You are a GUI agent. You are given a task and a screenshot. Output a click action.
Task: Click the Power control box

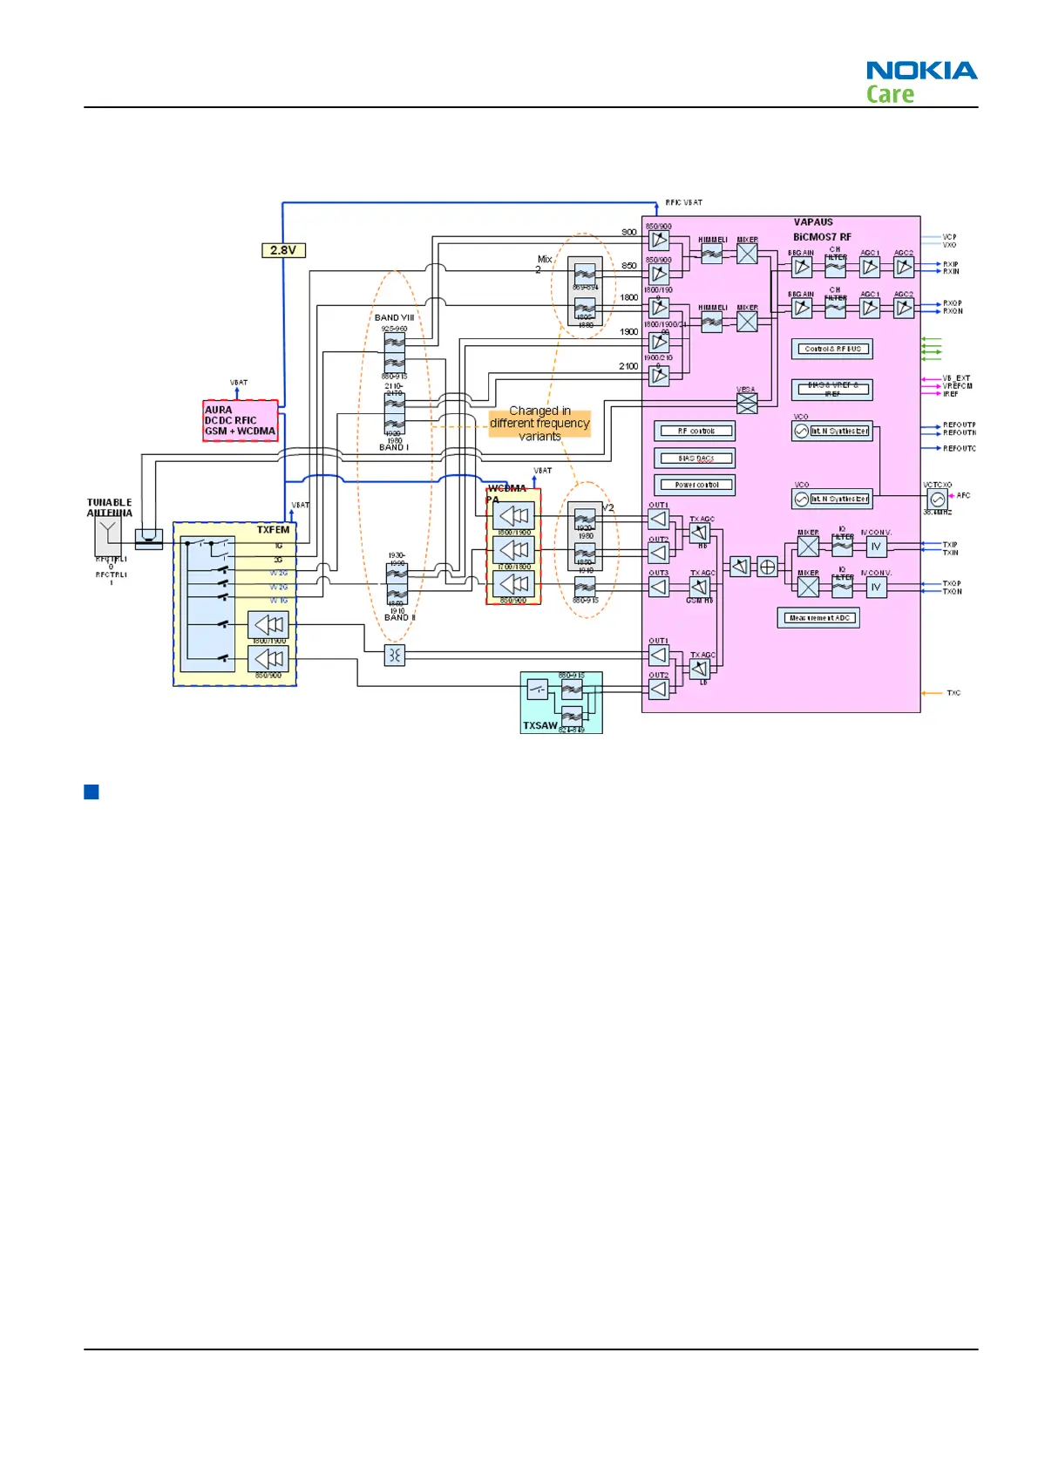coord(695,485)
